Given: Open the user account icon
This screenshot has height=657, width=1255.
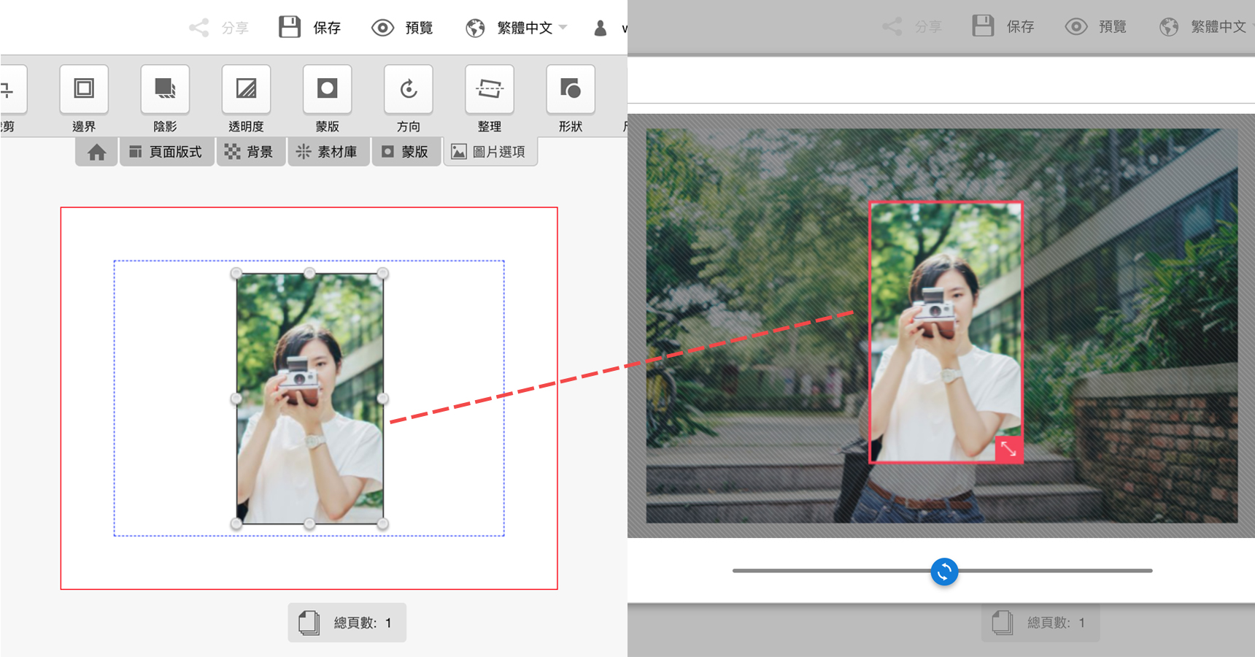Looking at the screenshot, I should [601, 28].
